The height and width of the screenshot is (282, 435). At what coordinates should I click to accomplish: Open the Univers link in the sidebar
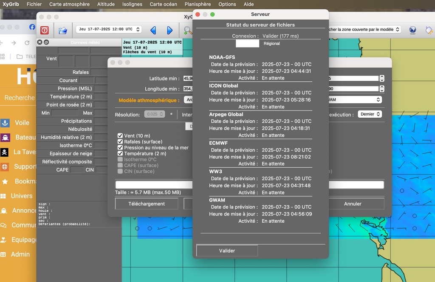[22, 196]
